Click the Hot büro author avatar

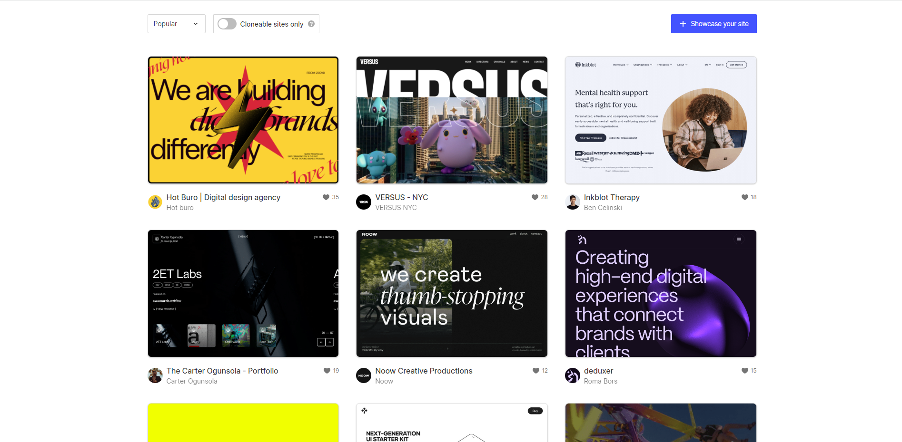coord(155,202)
